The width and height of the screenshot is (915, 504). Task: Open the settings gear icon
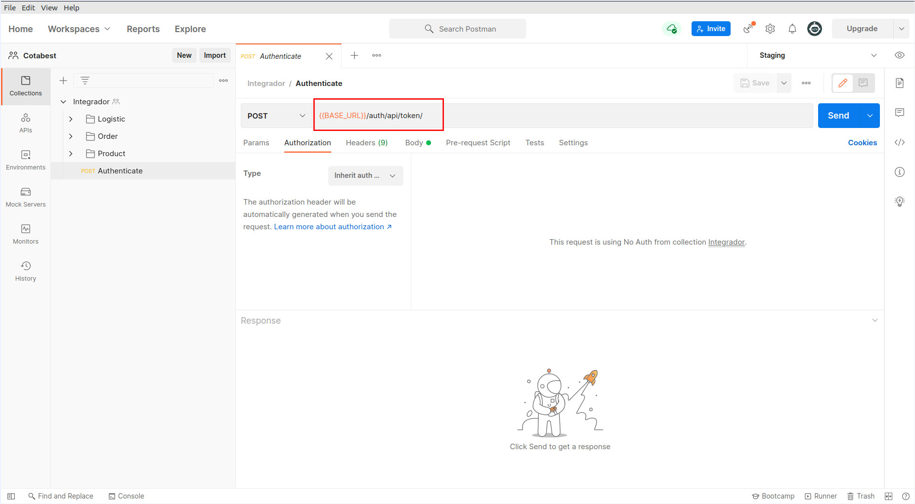[x=770, y=29]
